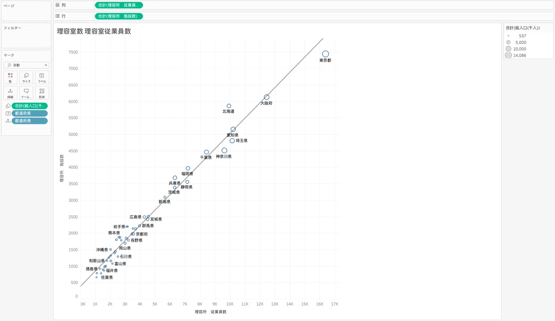
Task: Select the 都道府県 pill assigned to label
Action: click(x=30, y=113)
